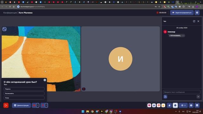Pop out the chat into a separate window

tap(194, 21)
